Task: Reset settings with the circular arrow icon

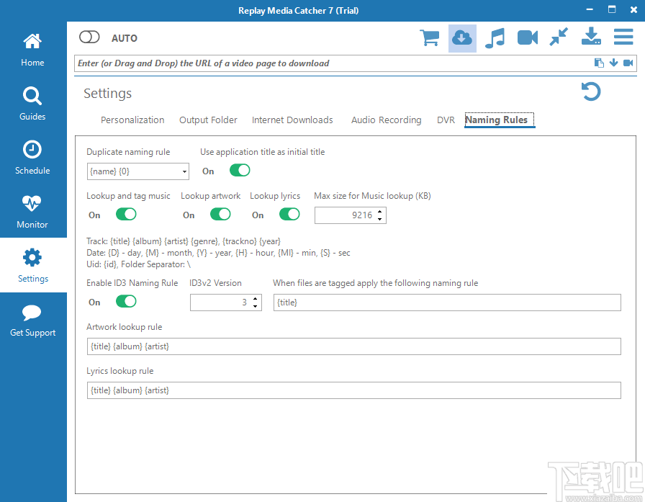Action: pos(591,92)
